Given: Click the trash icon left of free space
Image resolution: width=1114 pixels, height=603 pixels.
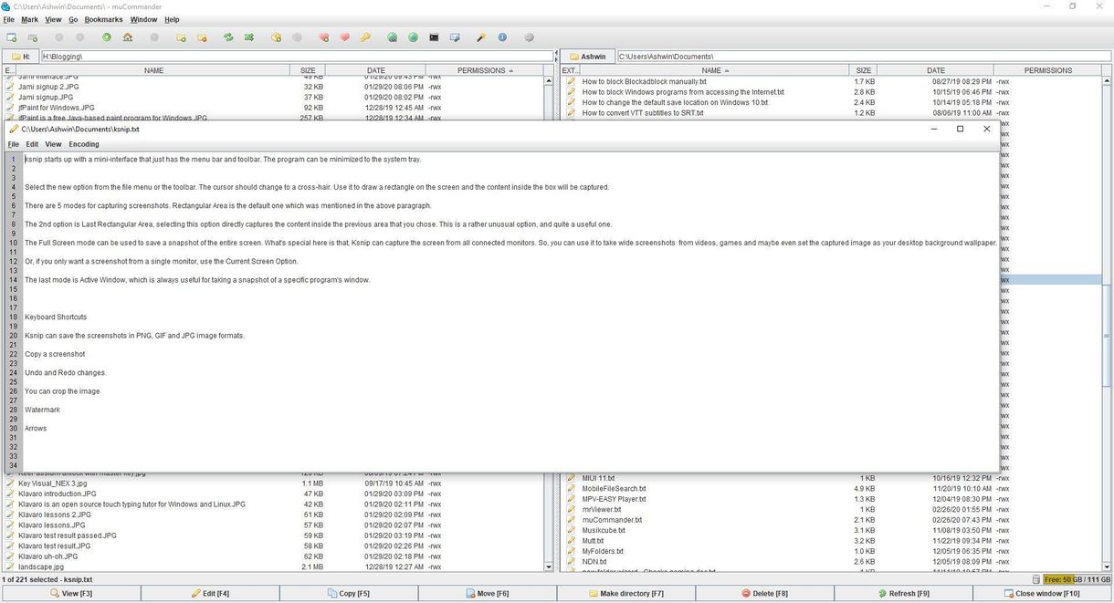Looking at the screenshot, I should 1036,579.
